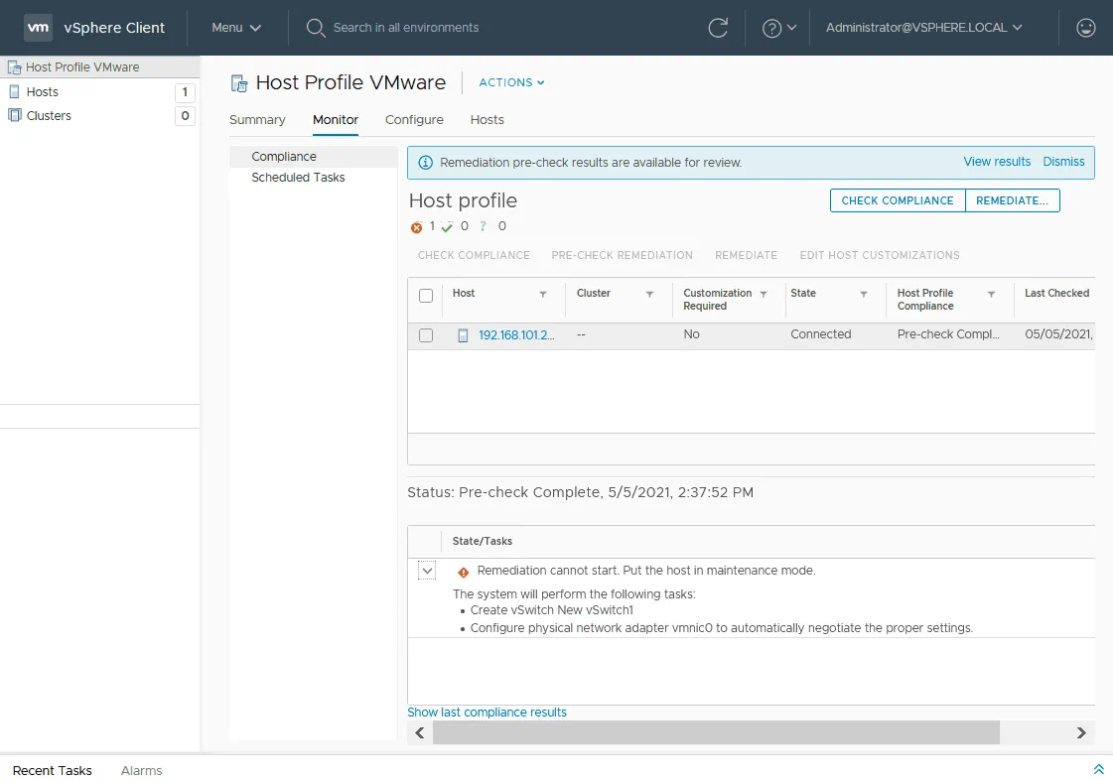Viewport: 1113px width, 782px height.
Task: Switch to the Configure tab
Action: 414,119
